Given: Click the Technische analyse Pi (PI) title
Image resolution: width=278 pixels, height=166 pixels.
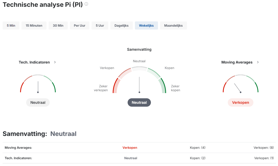Looking at the screenshot, I should (43, 5).
